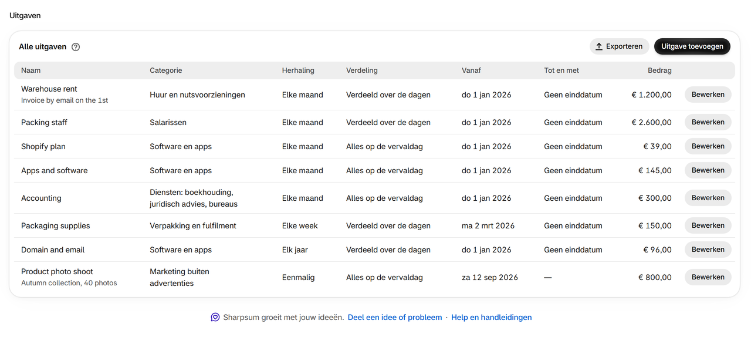The height and width of the screenshot is (337, 751).
Task: Click Bewerken next to Packaging supplies
Action: pyautogui.click(x=708, y=225)
